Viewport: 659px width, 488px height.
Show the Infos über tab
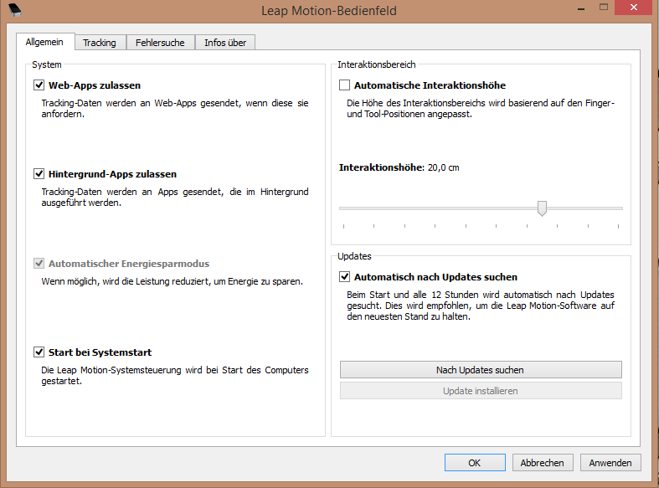tap(225, 43)
